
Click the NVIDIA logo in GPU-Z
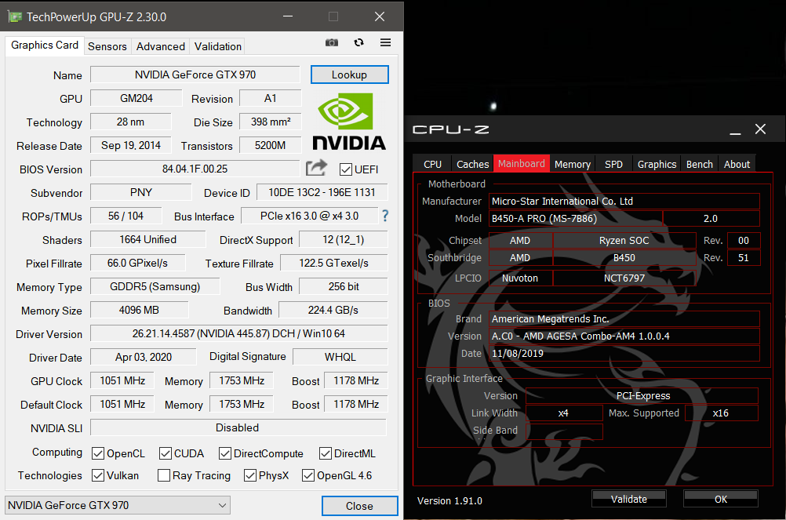point(349,122)
